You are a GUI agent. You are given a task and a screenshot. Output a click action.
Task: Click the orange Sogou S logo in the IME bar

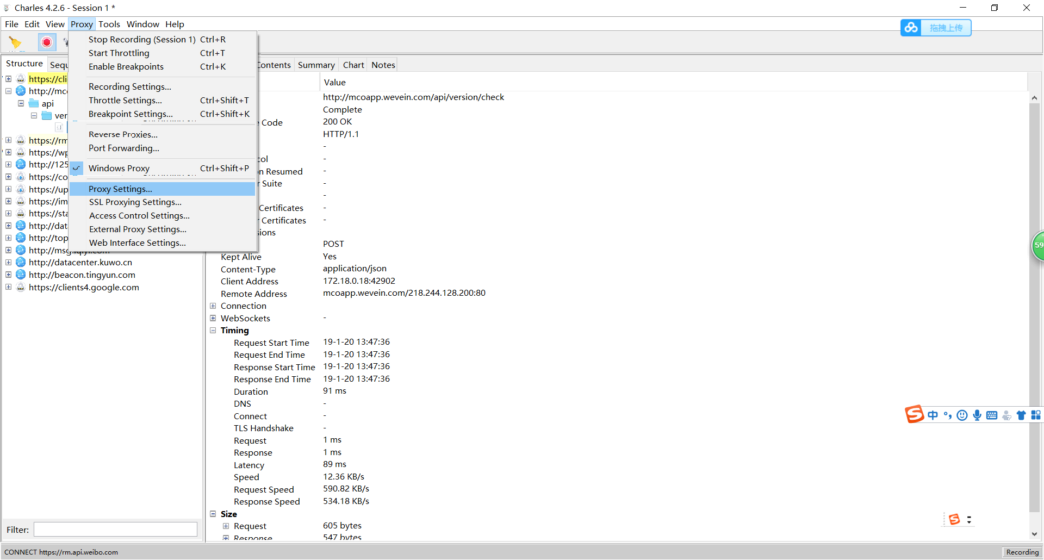[x=914, y=414]
